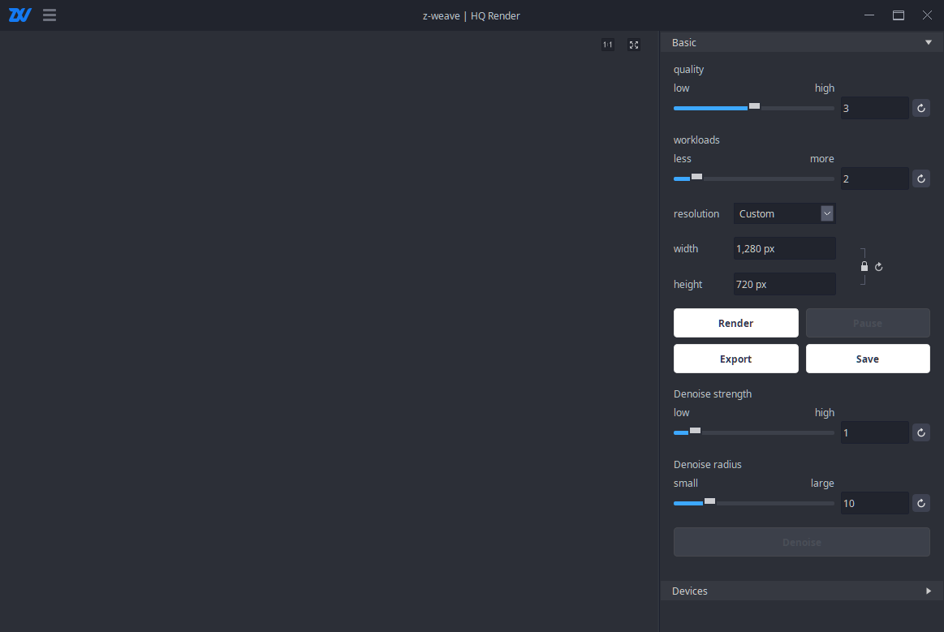
Task: Expand the Devices section
Action: [x=801, y=591]
